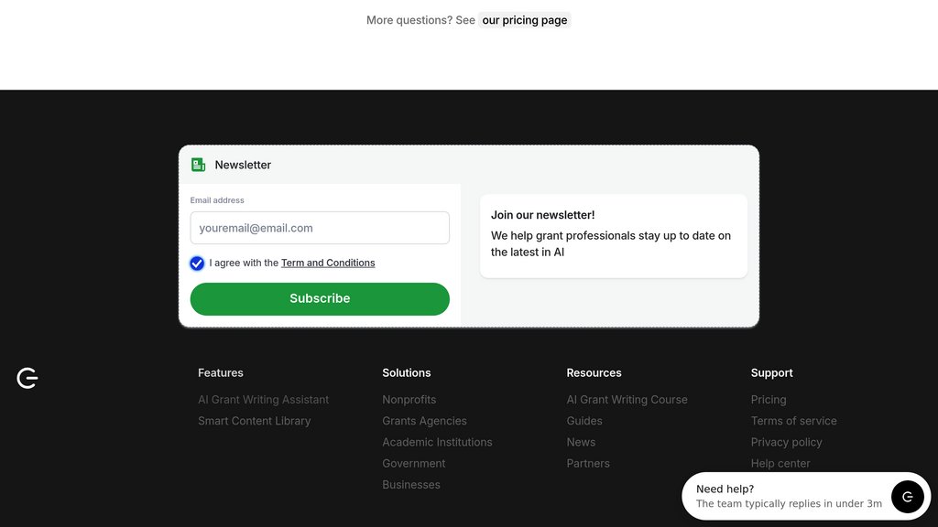Open our pricing page link

(x=524, y=19)
